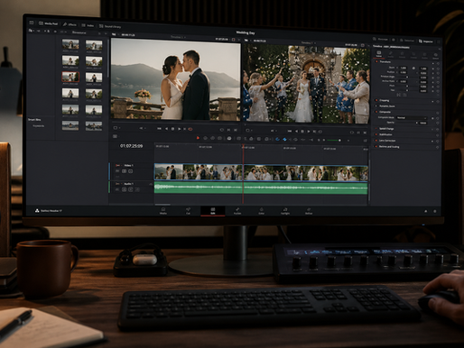This screenshot has height=348, width=464.
Task: Select the Dynamic Trim Mode tool
Action: [213, 138]
